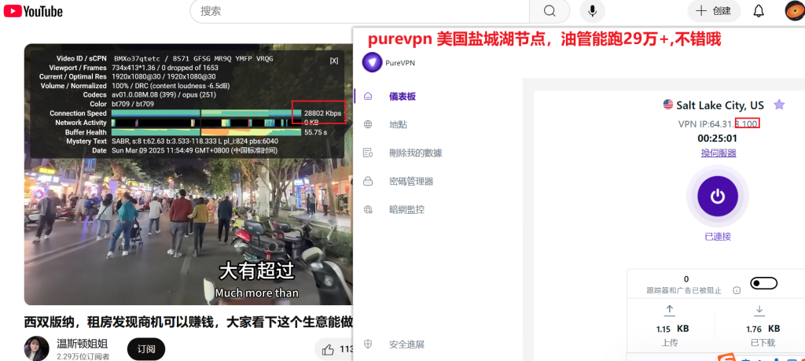Click the shield icon beside 安全進展
805x361 pixels.
pos(368,344)
